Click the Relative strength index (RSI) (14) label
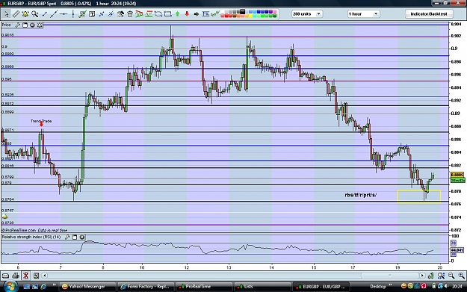This screenshot has height=292, width=467. coord(31,237)
